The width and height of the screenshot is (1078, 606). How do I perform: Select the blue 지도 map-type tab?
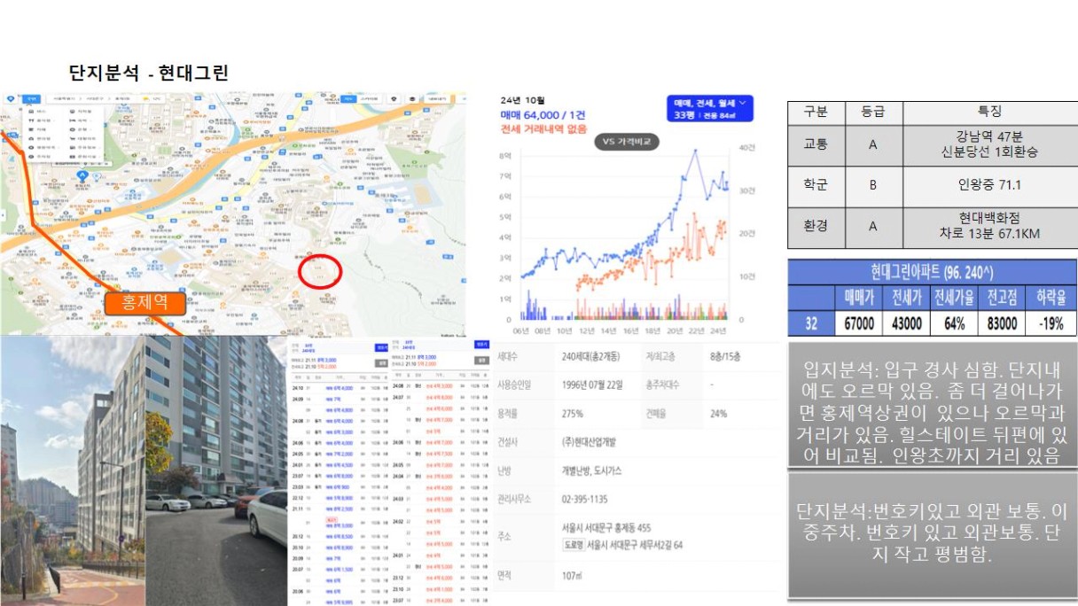pos(349,98)
